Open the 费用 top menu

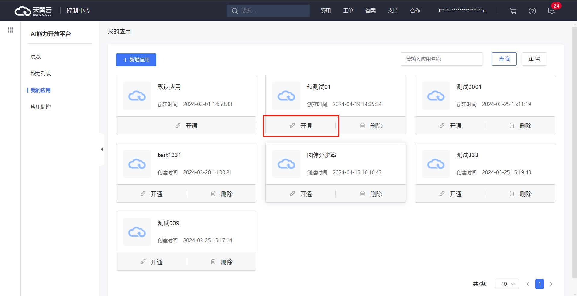[x=326, y=11]
